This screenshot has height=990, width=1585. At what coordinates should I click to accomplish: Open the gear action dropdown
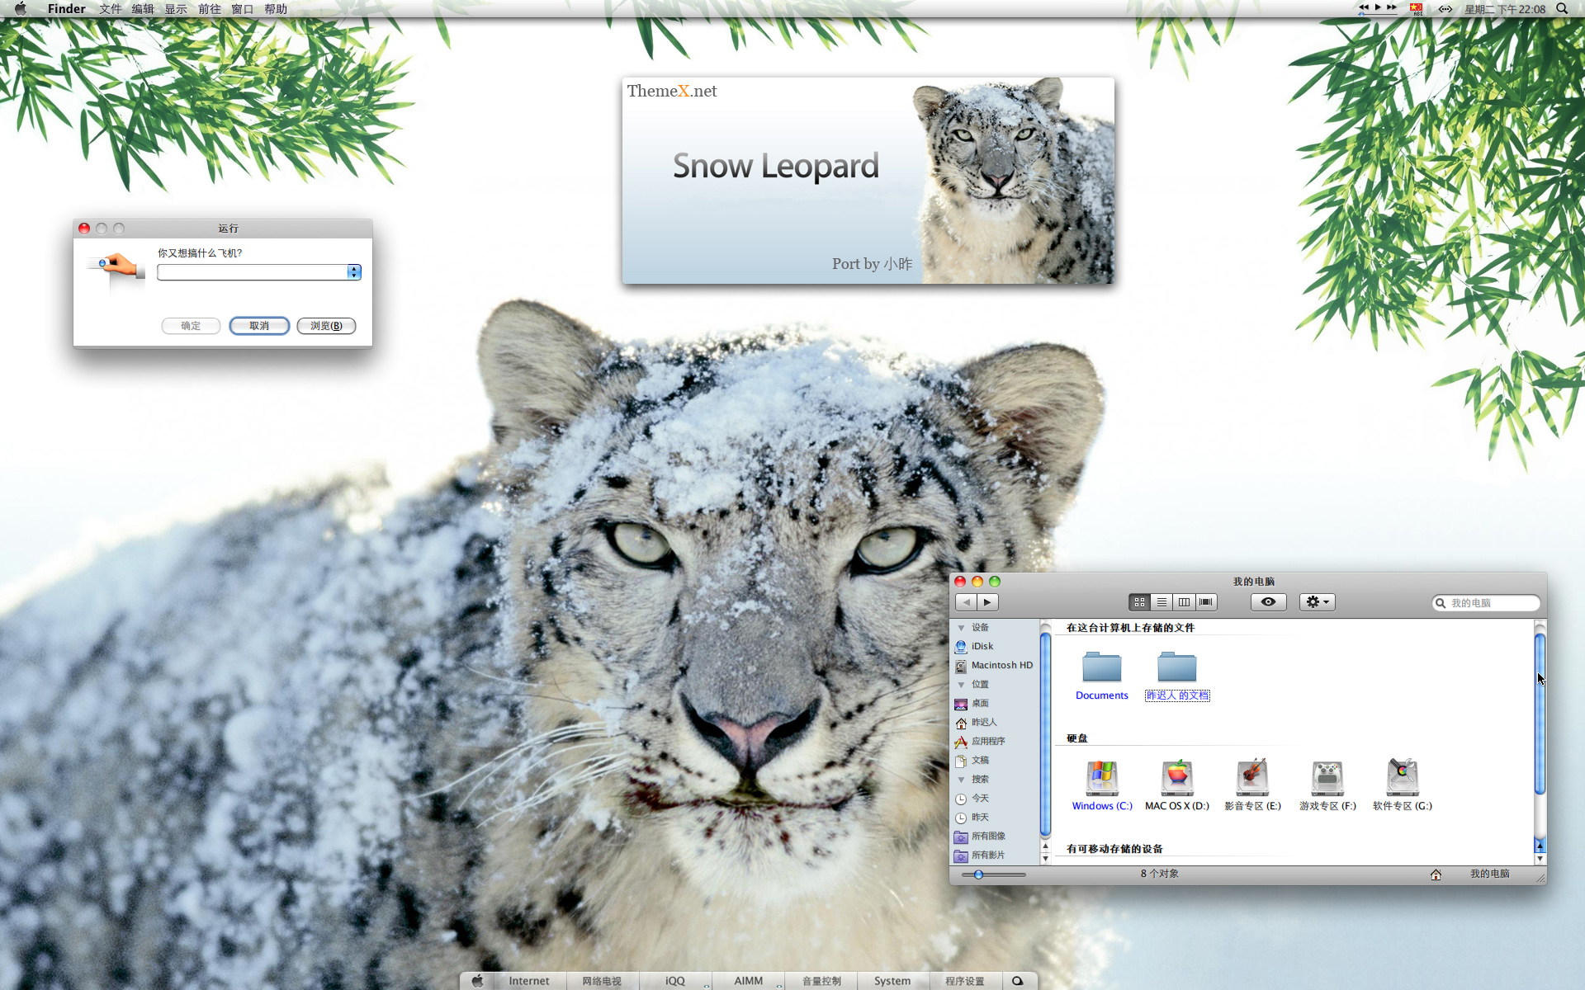coord(1318,602)
